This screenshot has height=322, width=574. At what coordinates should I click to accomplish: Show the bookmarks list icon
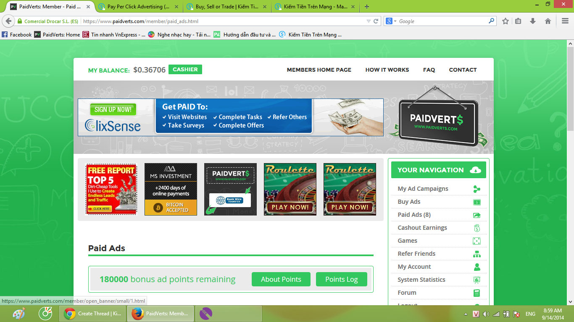coord(518,21)
